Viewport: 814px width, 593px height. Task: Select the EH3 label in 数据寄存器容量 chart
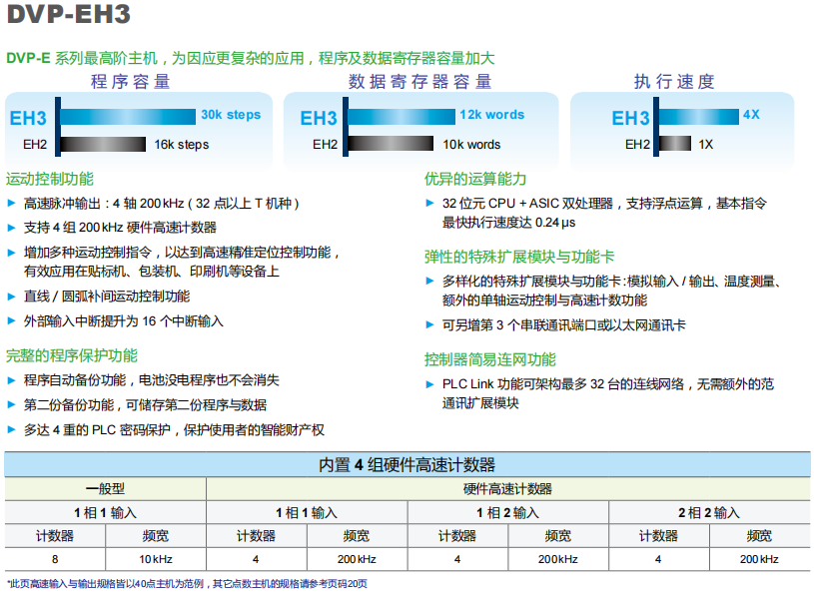click(x=318, y=116)
